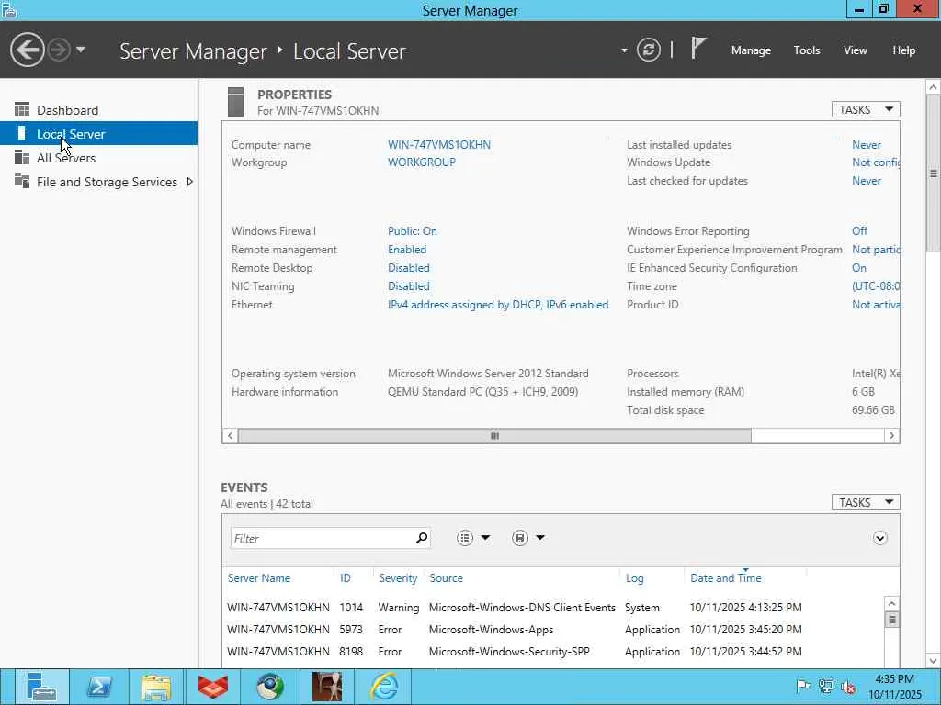Click the Remote management Enabled link
This screenshot has width=941, height=705.
(407, 250)
